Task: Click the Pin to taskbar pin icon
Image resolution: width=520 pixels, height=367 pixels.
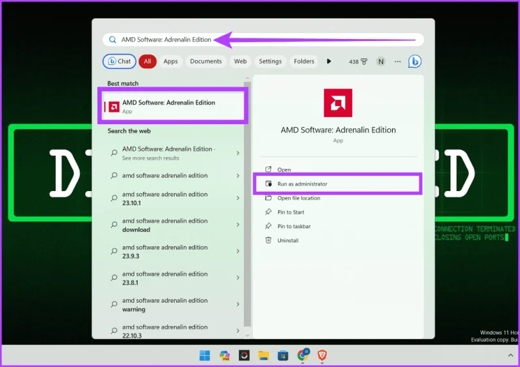Action: (x=268, y=226)
